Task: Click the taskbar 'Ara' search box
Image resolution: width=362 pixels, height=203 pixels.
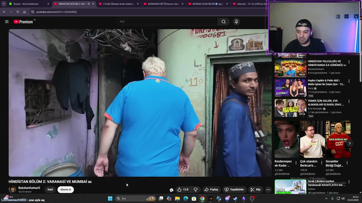Action: [x=136, y=198]
